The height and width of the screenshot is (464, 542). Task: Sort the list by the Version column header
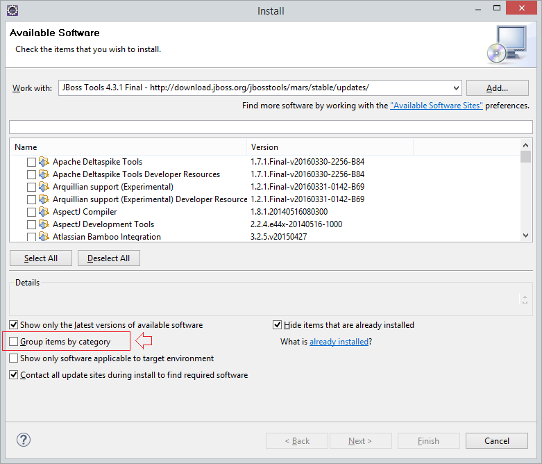330,147
